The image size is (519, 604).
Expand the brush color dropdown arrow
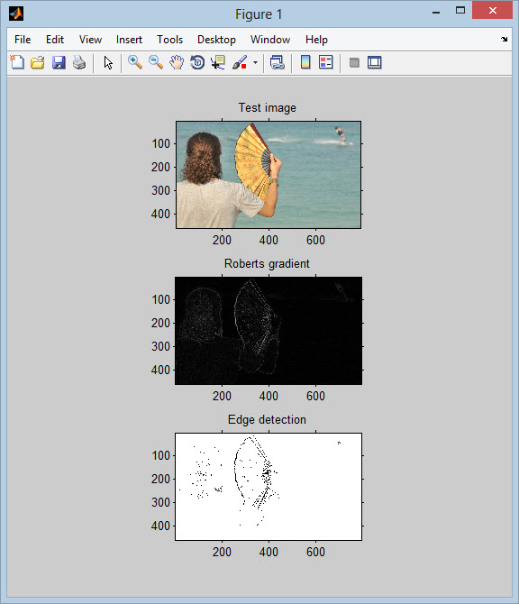coord(255,62)
